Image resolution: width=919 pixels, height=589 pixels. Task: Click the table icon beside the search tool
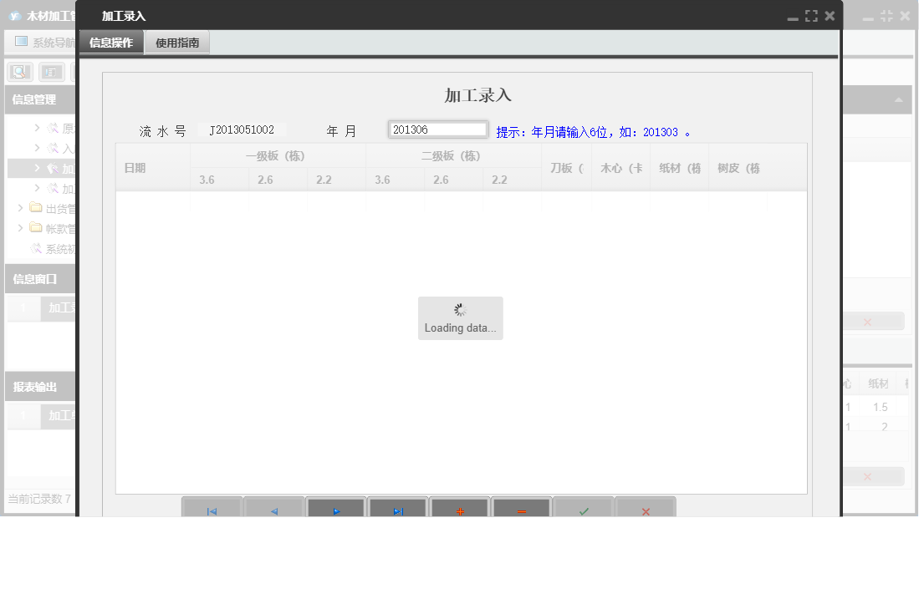tap(51, 71)
